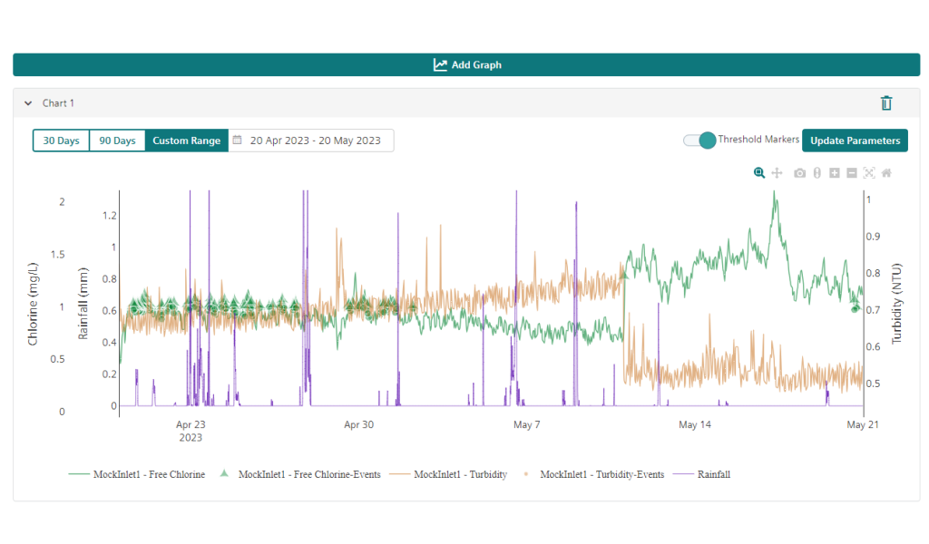This screenshot has width=929, height=544.
Task: Switch to the 90 Days view
Action: (x=117, y=141)
